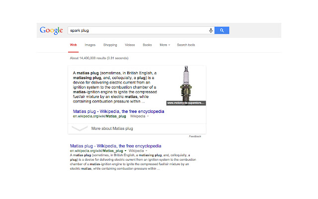The height and width of the screenshot is (199, 318).
Task: Click the microphone voice search icon
Action: [x=211, y=30]
